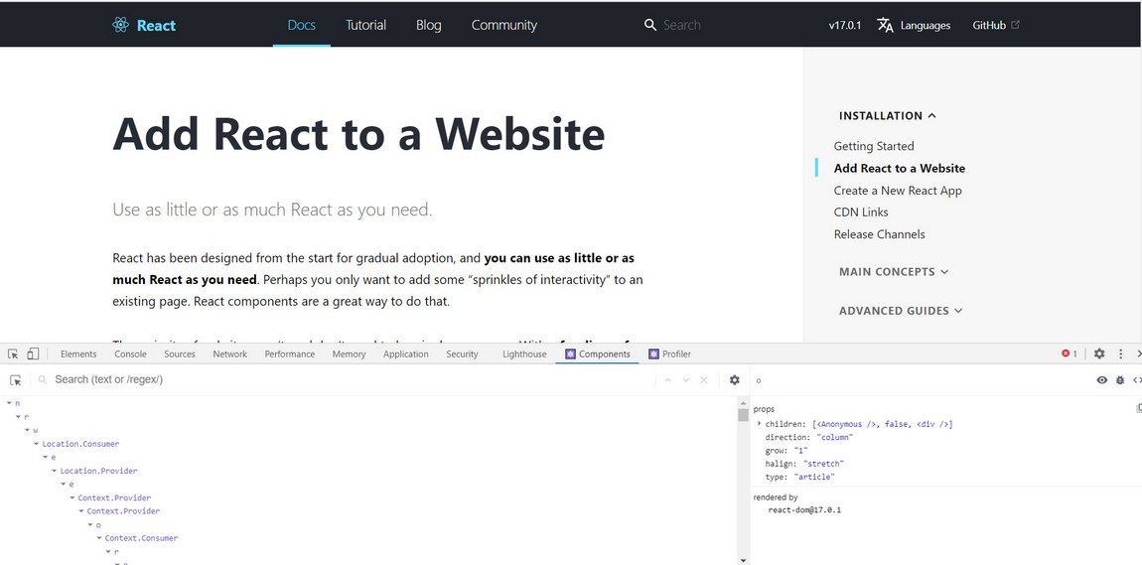Click the react-dom@17.0.1 renderer text

pos(804,509)
